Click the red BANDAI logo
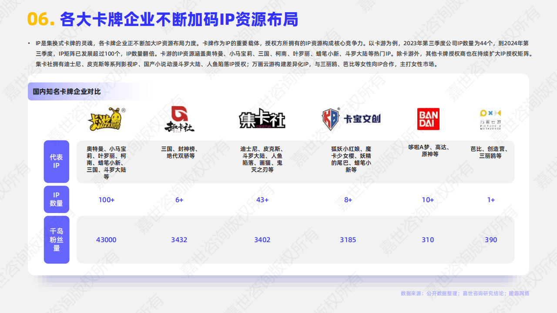This screenshot has height=313, width=557. [428, 118]
